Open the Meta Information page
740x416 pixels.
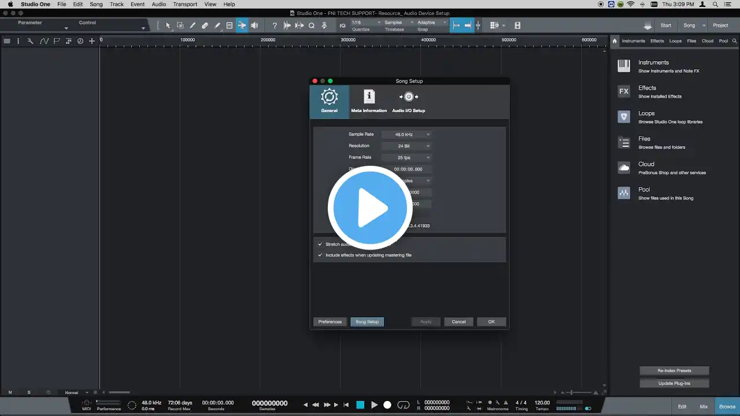(x=369, y=102)
